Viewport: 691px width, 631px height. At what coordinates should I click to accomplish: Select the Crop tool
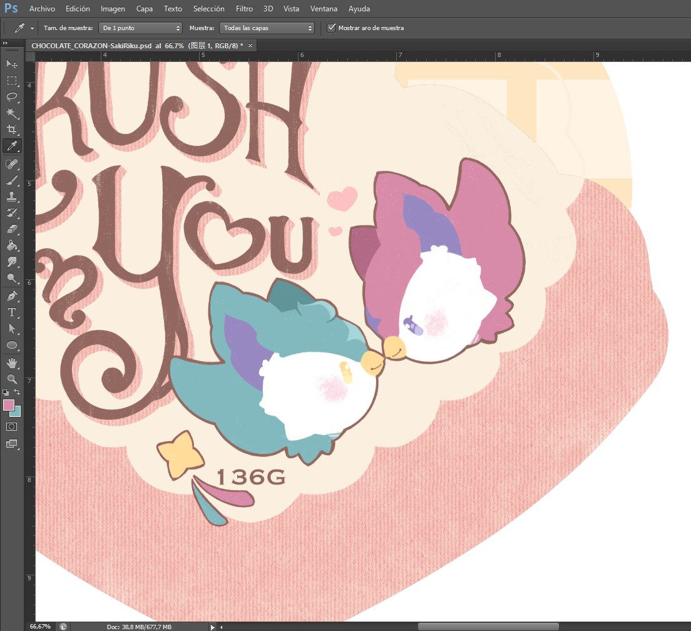pos(12,130)
